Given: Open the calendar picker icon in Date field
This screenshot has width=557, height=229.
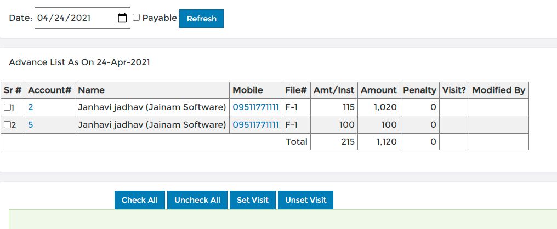Looking at the screenshot, I should point(122,18).
